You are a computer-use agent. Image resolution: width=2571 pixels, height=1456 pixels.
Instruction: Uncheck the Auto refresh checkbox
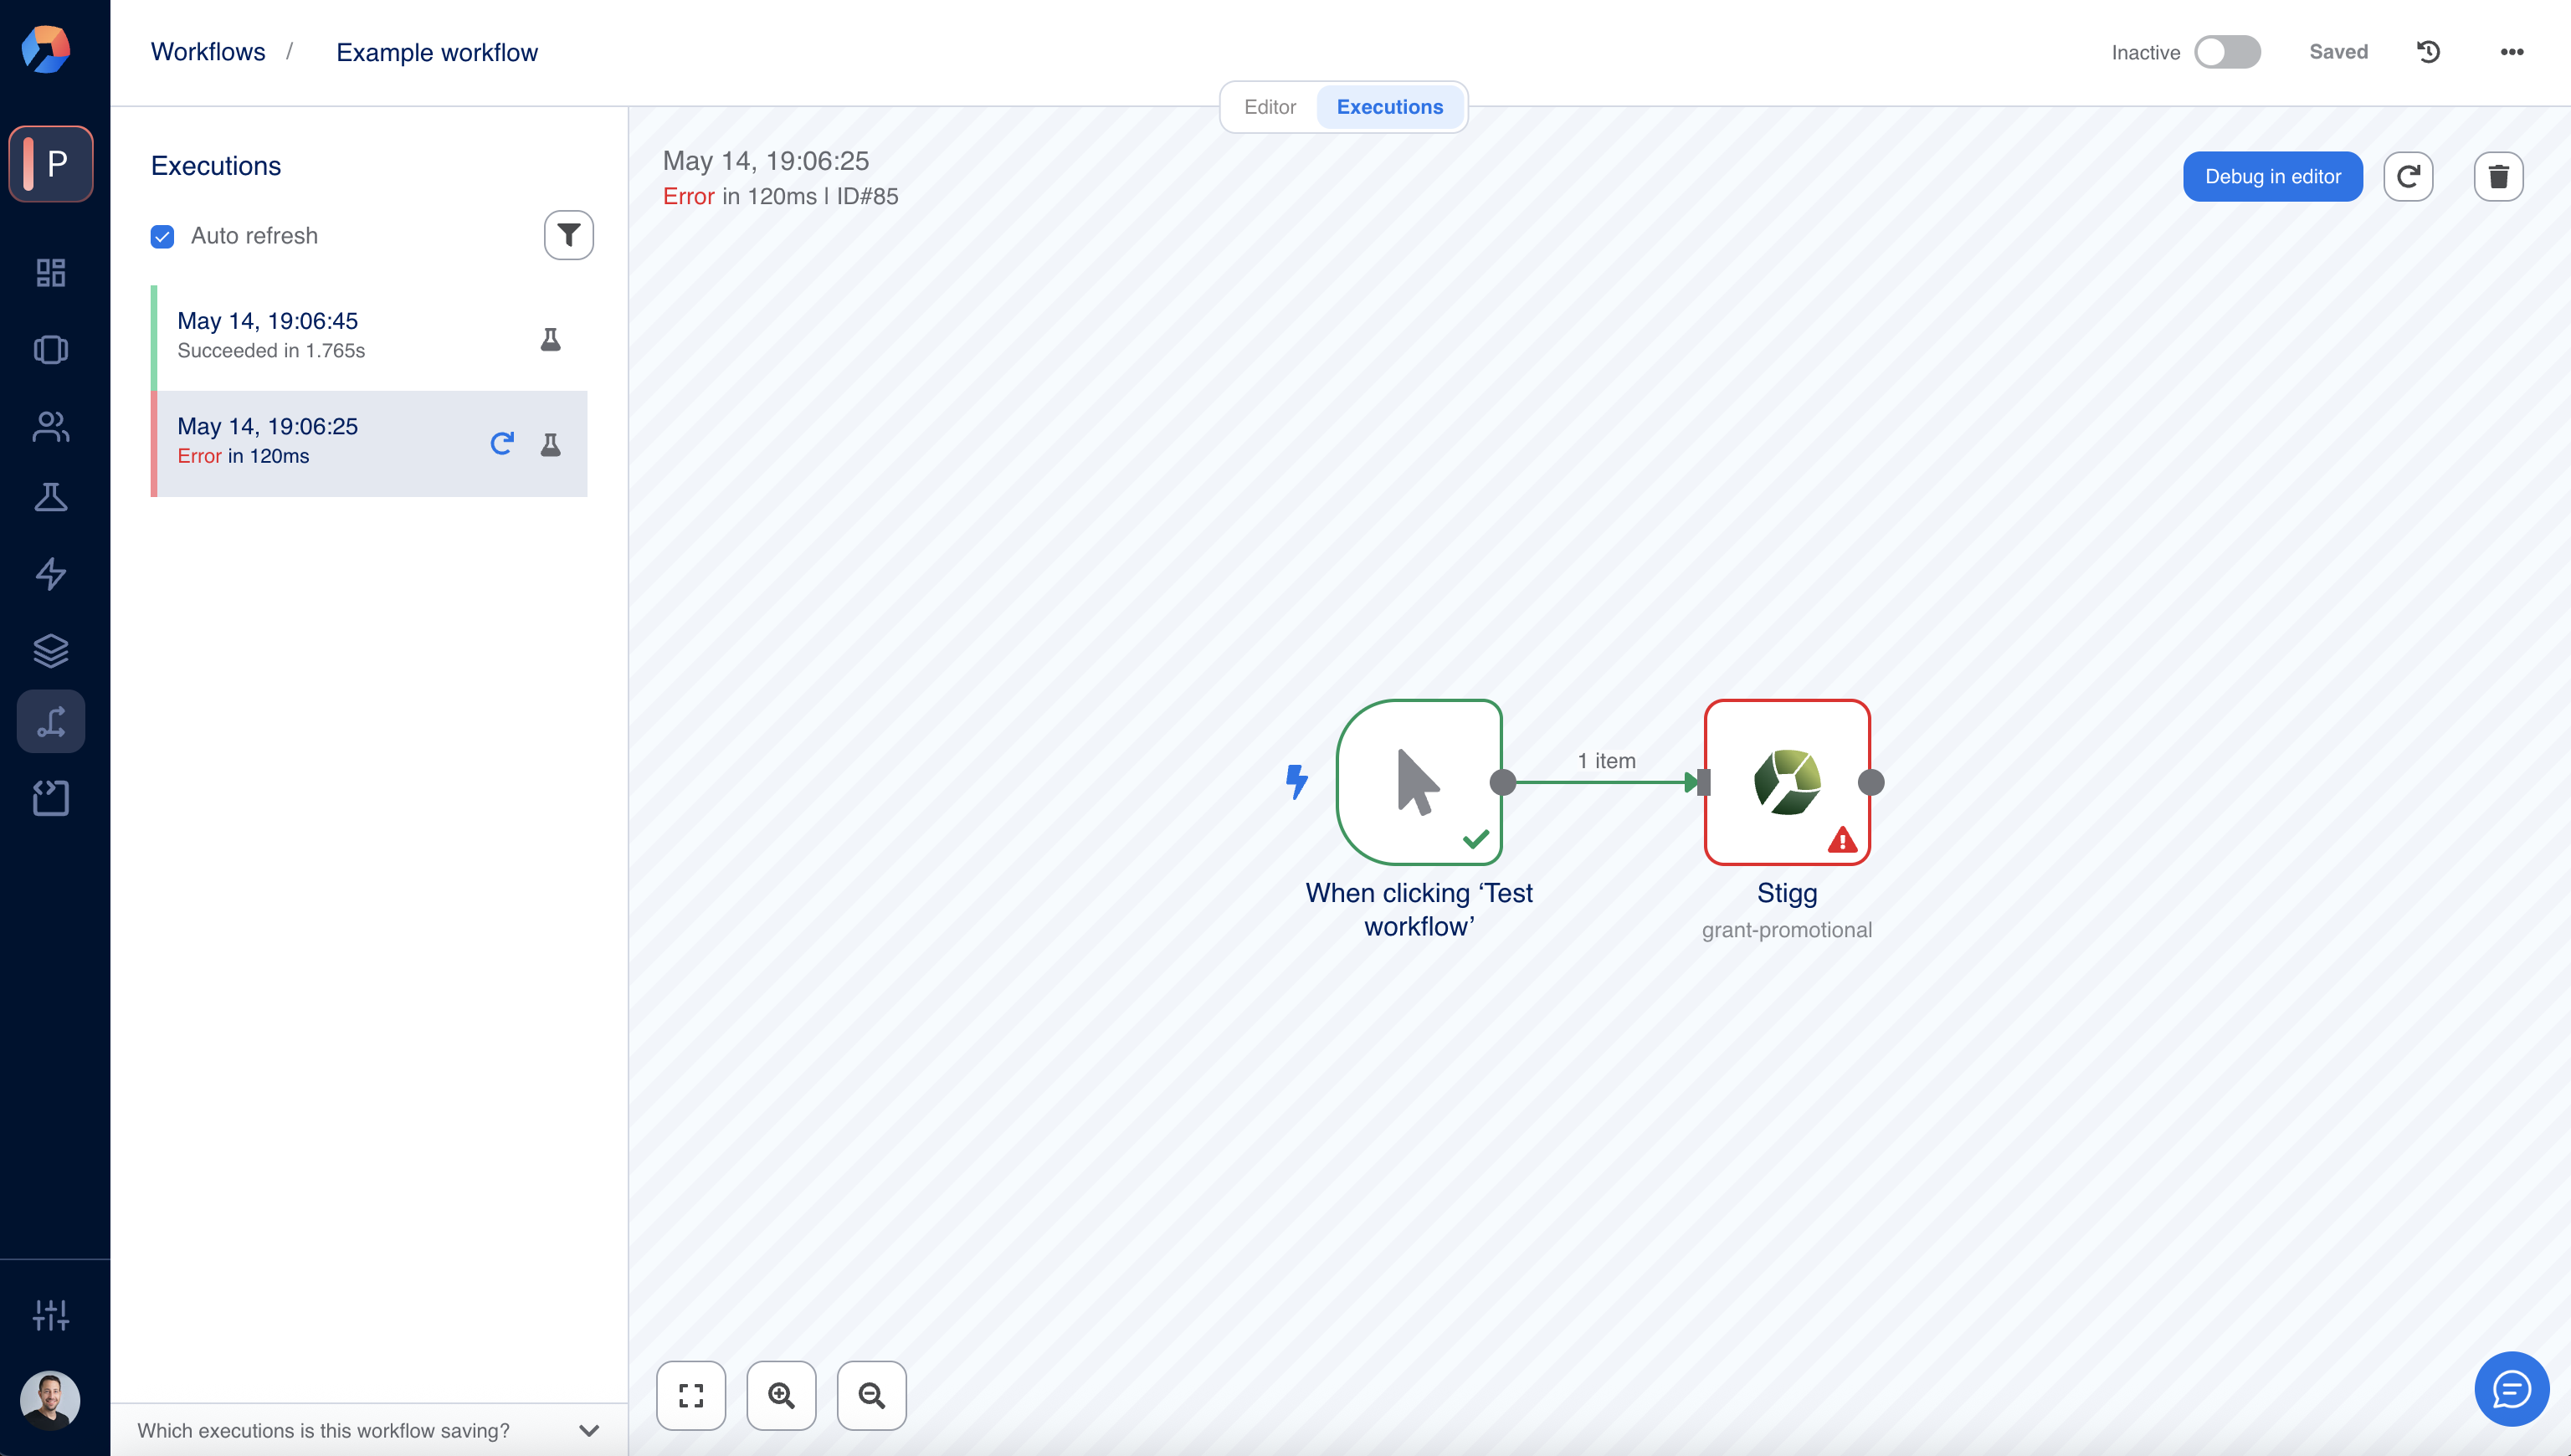coord(162,236)
